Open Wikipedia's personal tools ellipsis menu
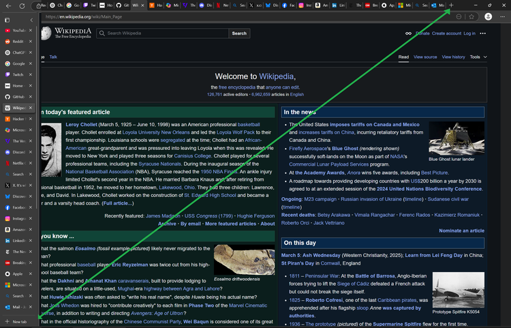The width and height of the screenshot is (511, 328). [482, 33]
